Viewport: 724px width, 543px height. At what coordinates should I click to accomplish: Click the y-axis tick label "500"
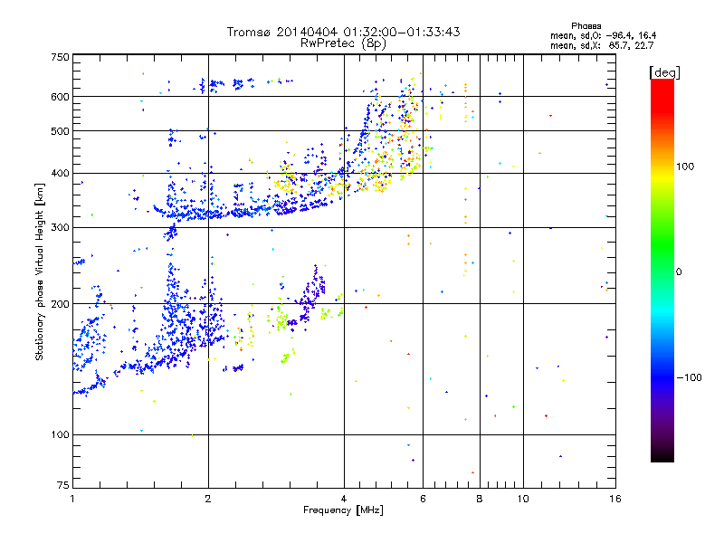[60, 131]
